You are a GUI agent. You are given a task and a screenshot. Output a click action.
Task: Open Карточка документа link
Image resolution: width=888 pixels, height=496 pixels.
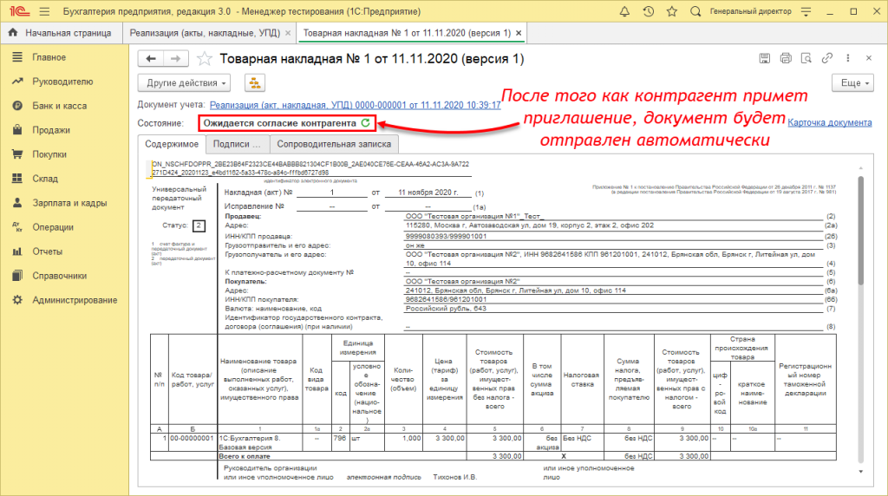tap(830, 122)
